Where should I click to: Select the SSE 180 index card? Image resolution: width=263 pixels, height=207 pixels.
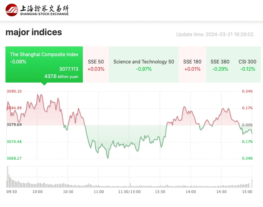[x=192, y=64]
